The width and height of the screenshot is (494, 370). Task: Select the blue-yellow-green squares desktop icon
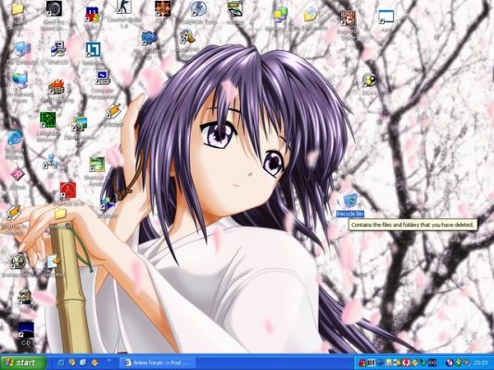(280, 15)
